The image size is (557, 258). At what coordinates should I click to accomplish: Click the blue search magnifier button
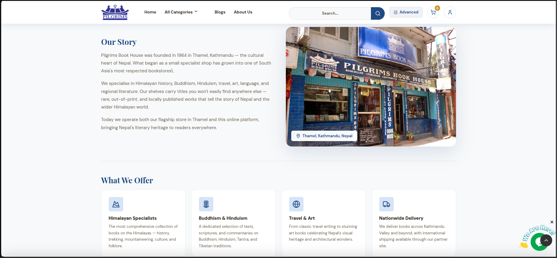378,13
